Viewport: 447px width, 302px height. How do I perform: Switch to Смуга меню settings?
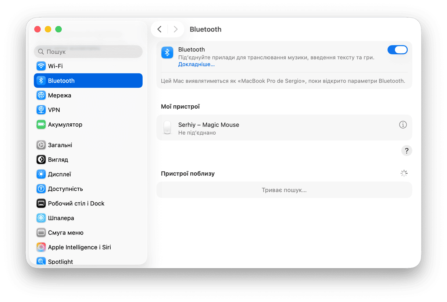pos(65,233)
